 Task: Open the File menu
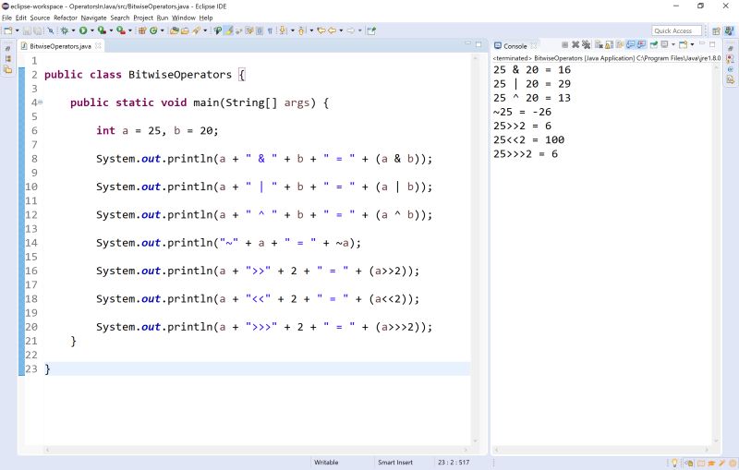[6, 18]
